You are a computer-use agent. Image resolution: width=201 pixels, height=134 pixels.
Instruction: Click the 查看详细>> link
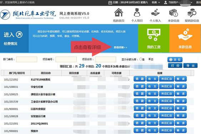(x=121, y=47)
